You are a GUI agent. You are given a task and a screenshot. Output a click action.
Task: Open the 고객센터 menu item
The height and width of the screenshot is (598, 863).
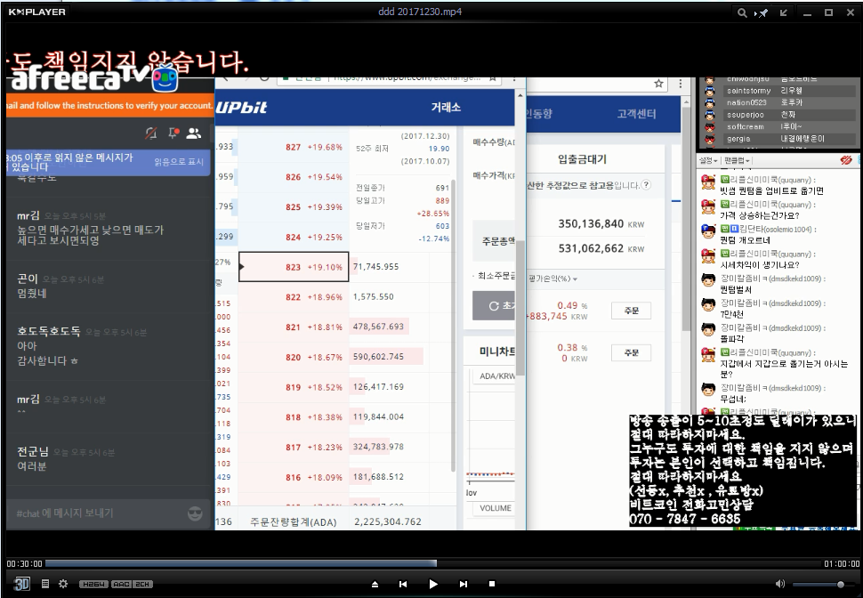636,113
